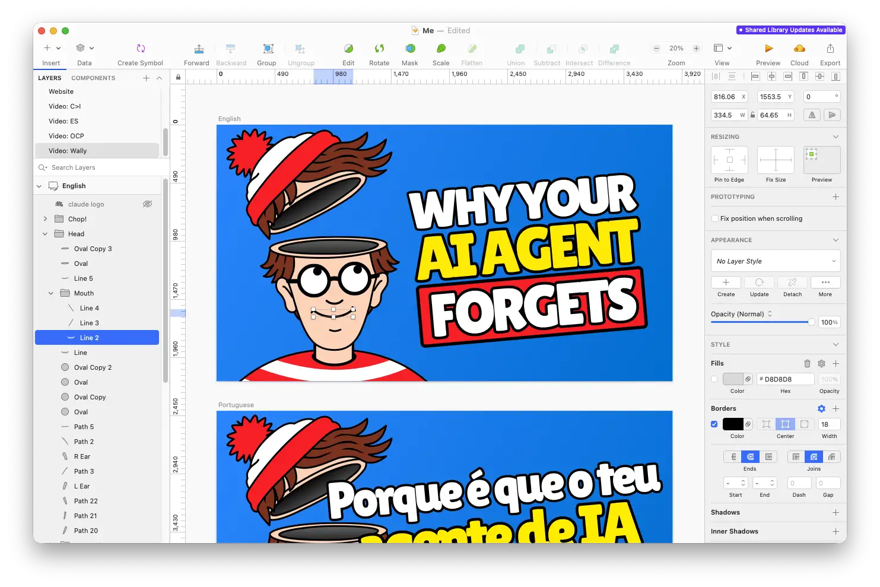The image size is (880, 587).
Task: Open the Preview play icon
Action: tap(768, 49)
